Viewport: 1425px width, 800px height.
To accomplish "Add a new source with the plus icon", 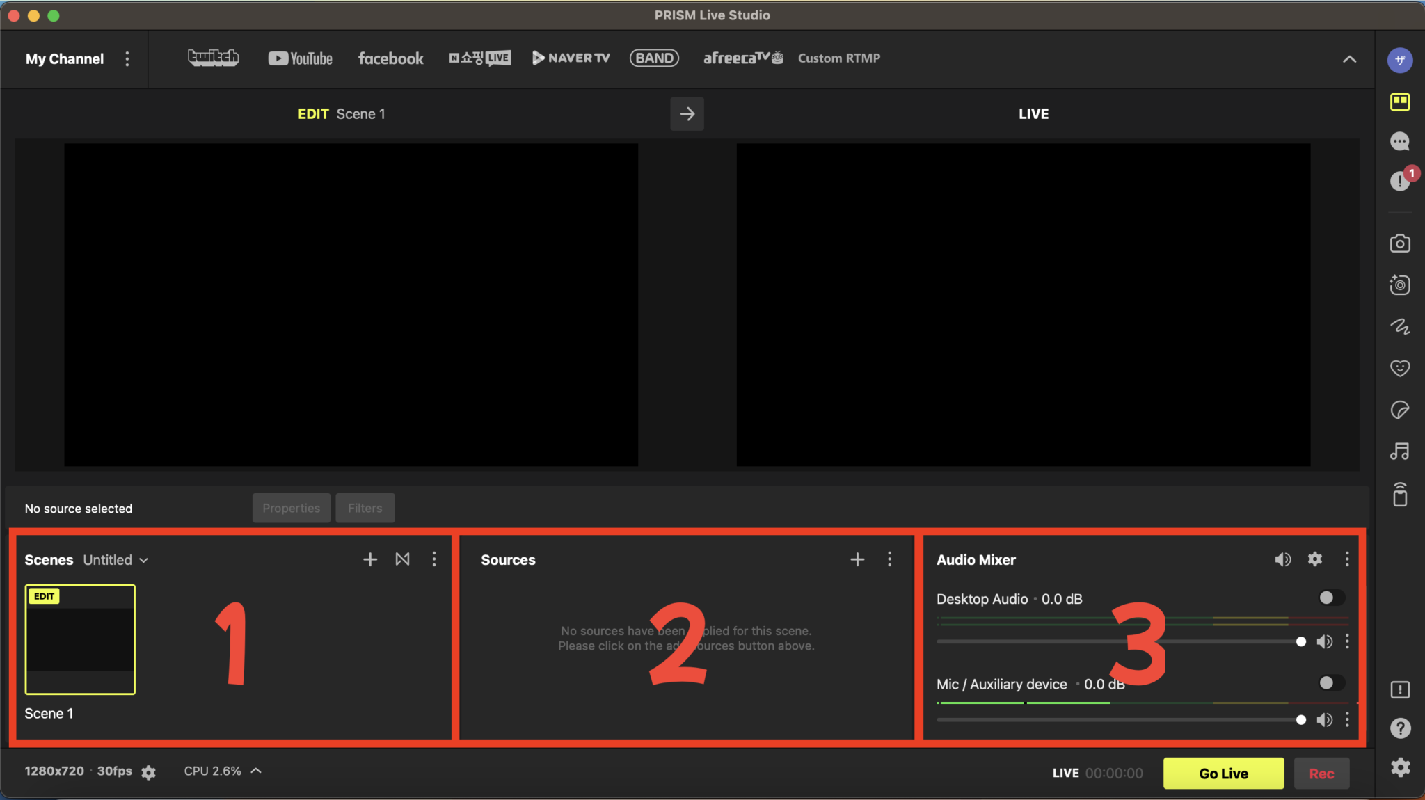I will coord(857,559).
